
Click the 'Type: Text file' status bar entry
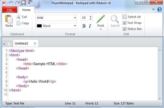(x=15, y=103)
